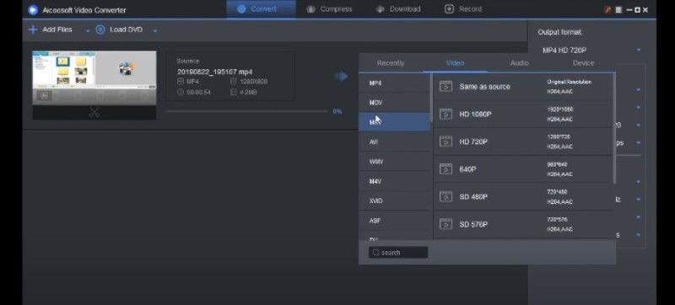Click the Aicoosoft app logo icon
The image size is (675, 305).
coord(33,9)
